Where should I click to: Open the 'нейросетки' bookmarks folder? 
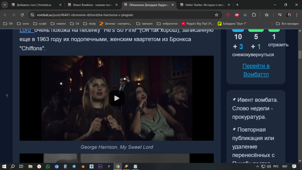coord(167,23)
